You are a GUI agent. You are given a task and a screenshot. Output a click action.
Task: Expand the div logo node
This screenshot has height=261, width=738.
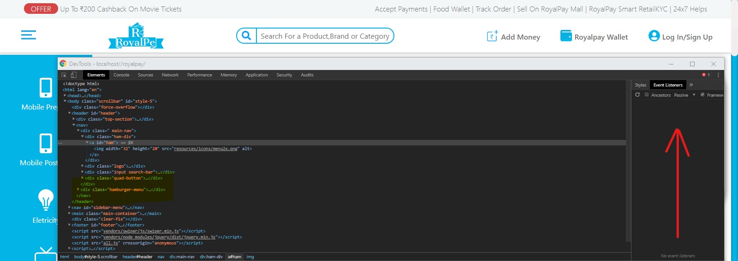point(83,166)
